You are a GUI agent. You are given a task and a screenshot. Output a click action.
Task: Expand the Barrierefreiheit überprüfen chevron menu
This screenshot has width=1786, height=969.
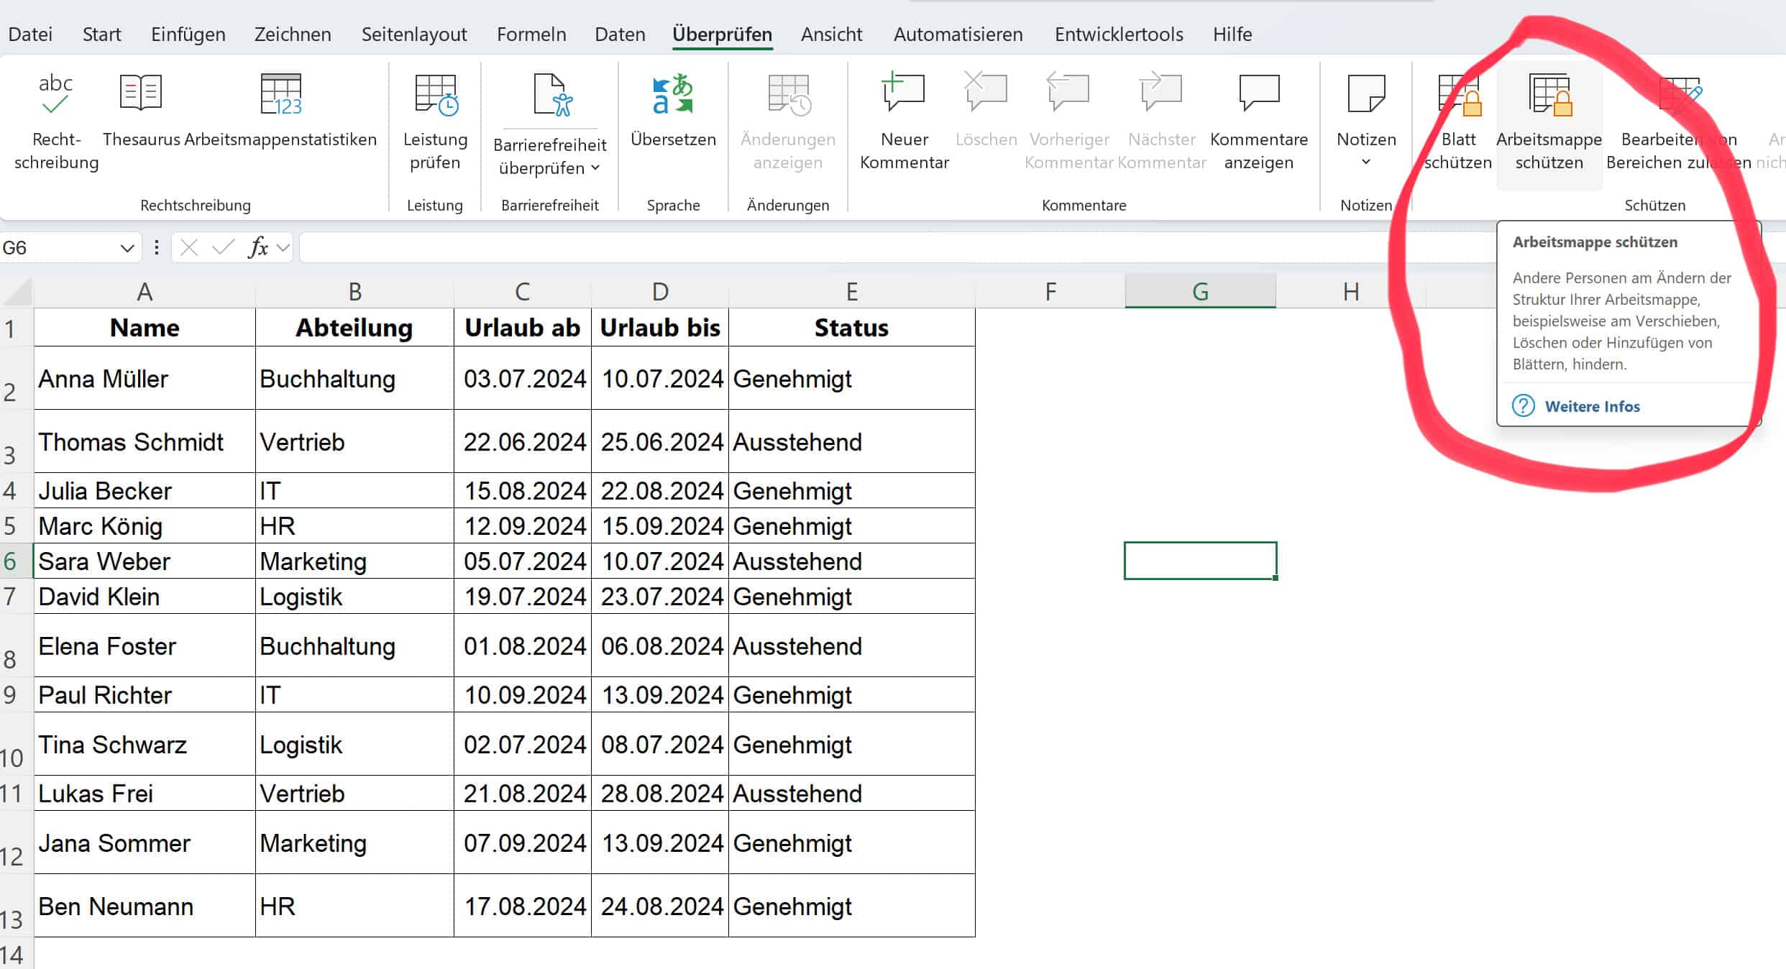click(x=595, y=167)
